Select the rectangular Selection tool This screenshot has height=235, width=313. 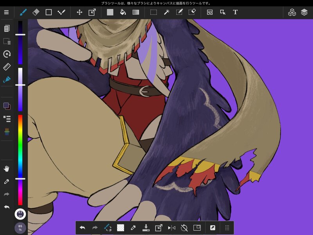[153, 12]
